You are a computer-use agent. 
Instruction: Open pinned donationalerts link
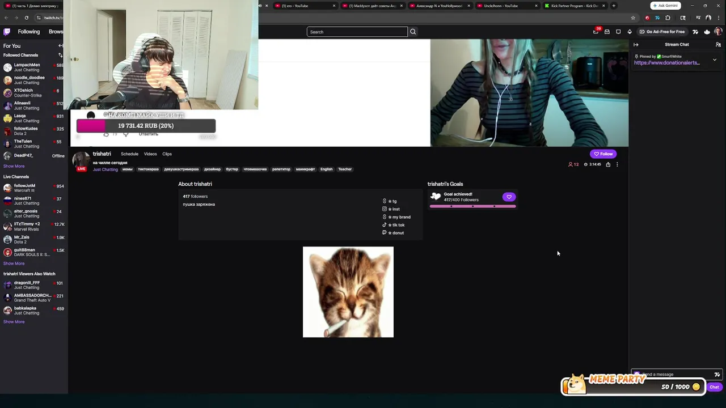click(x=667, y=63)
